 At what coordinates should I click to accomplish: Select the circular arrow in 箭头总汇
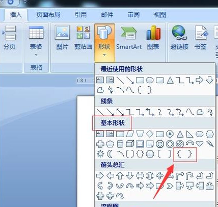tap(120, 196)
